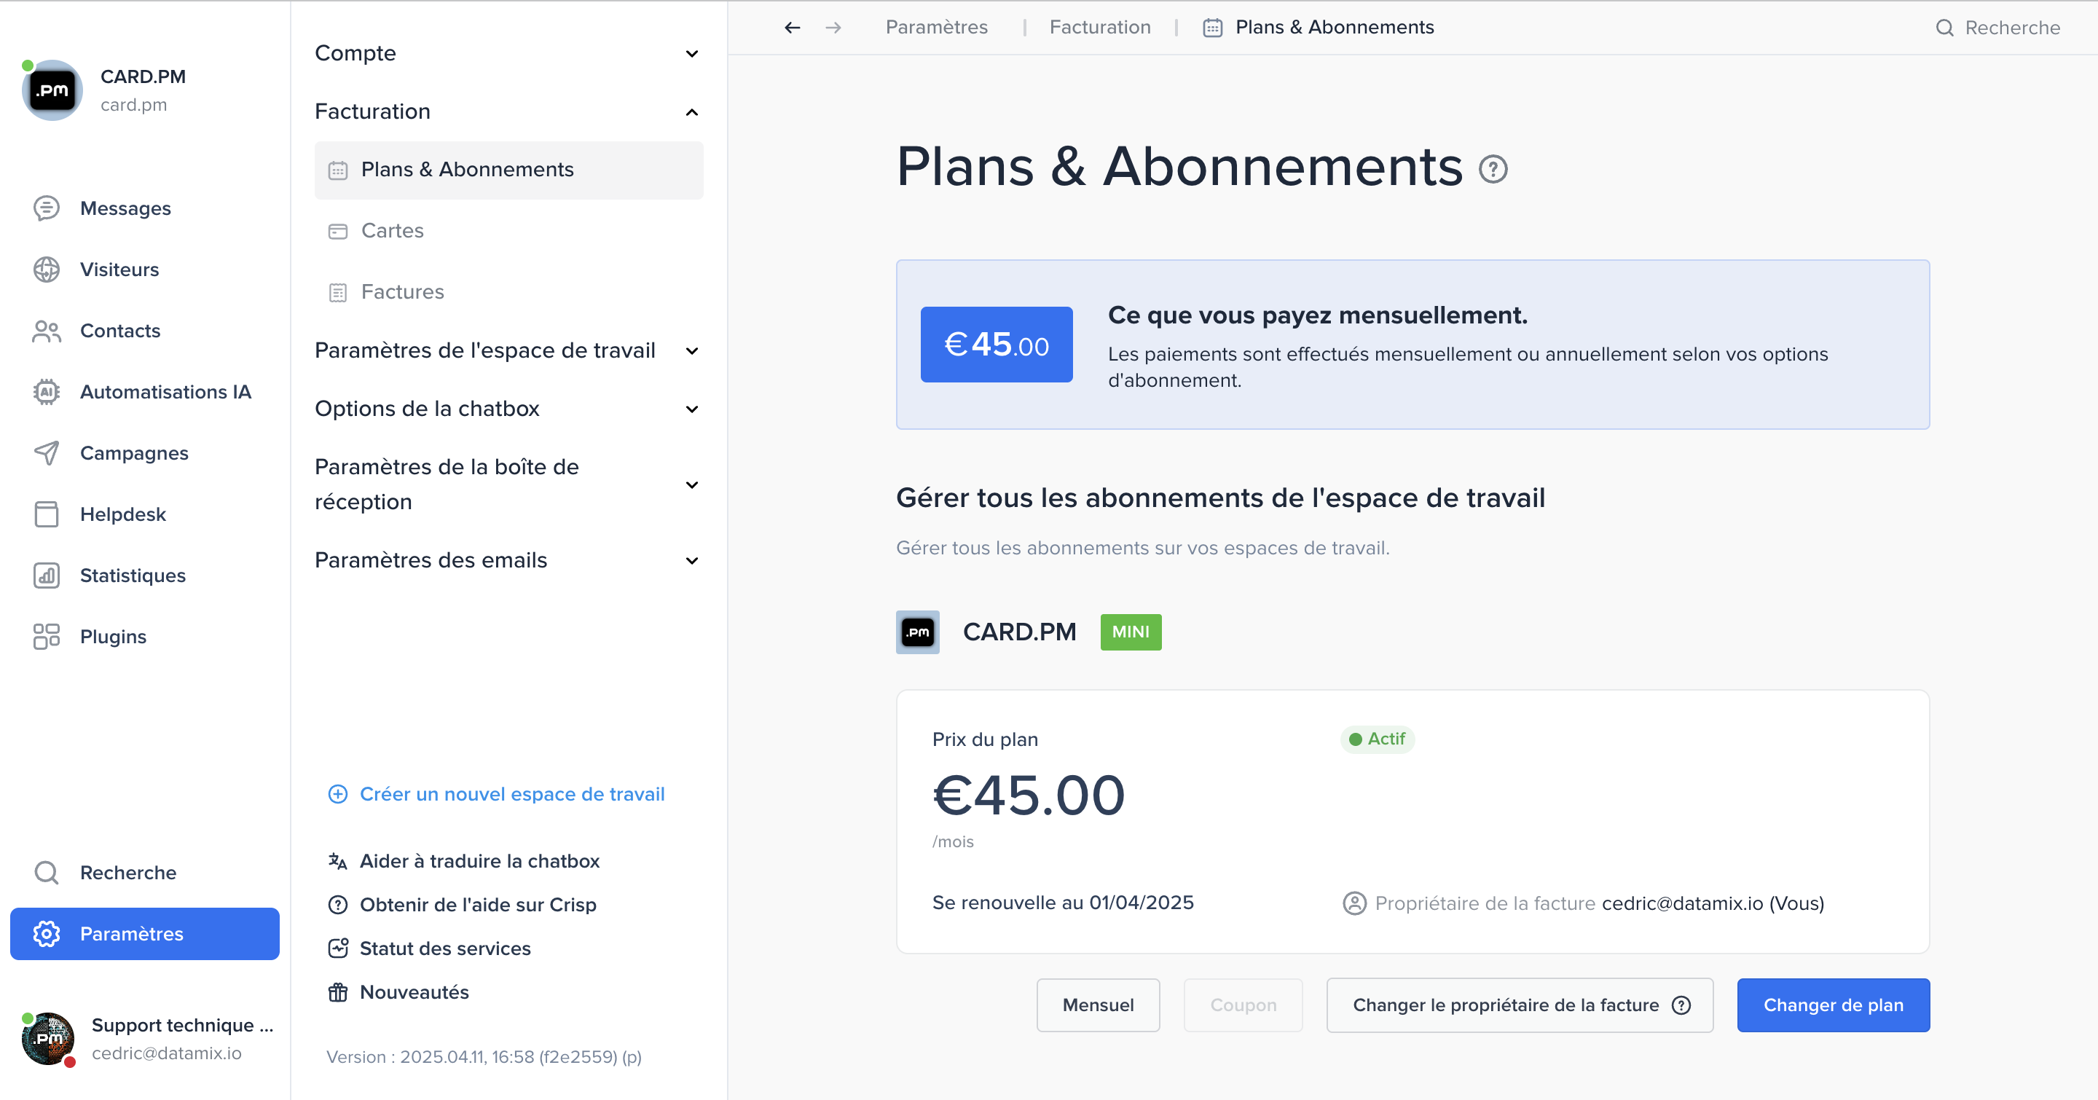Viewport: 2098px width, 1100px height.
Task: Click the Recherche field at top right
Action: point(1997,28)
